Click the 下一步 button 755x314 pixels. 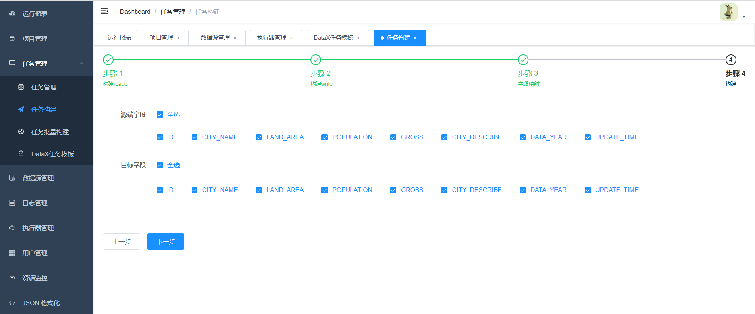[166, 241]
